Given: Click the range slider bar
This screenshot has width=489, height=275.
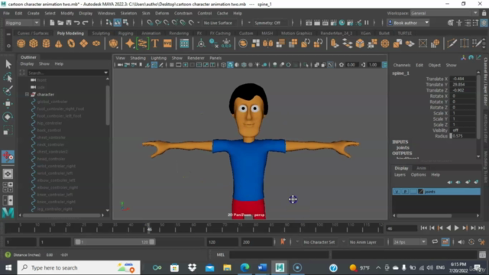Looking at the screenshot, I should (115, 242).
